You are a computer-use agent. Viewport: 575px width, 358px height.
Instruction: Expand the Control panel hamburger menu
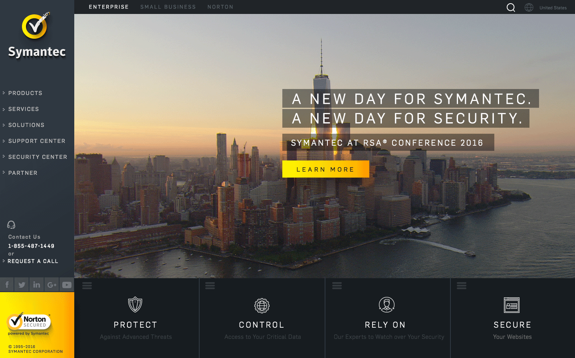pyautogui.click(x=210, y=286)
